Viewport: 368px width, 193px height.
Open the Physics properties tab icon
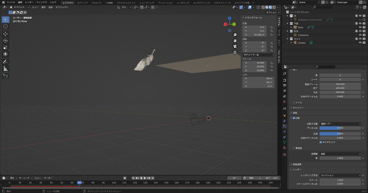pyautogui.click(x=285, y=132)
